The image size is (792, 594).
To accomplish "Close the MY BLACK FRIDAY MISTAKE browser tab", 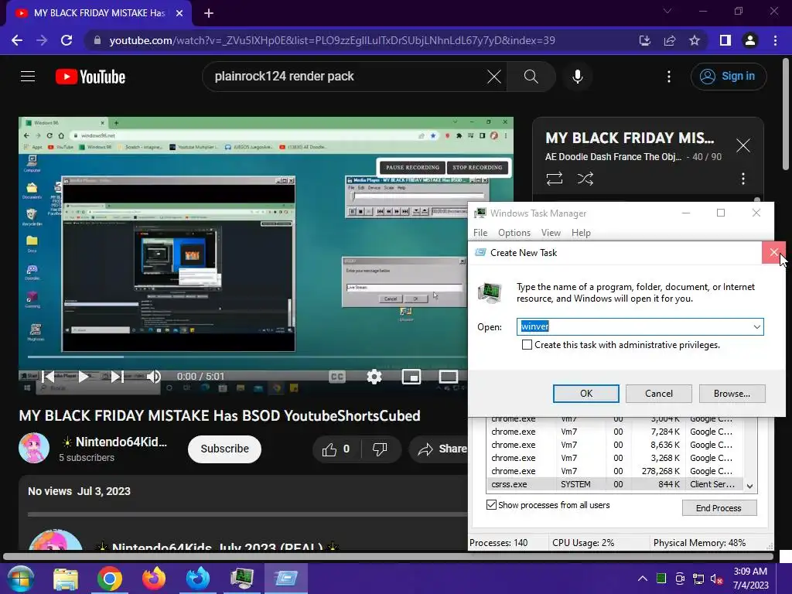I will (179, 13).
